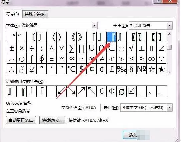Choose the contour integral ∮ symbol
Viewport: 181px width, 142px height.
42,58
